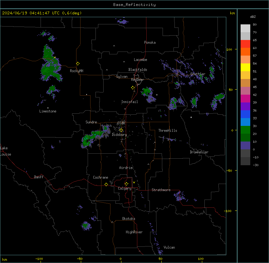Click the RedDeer city label
269x263 pixels.
click(137, 80)
